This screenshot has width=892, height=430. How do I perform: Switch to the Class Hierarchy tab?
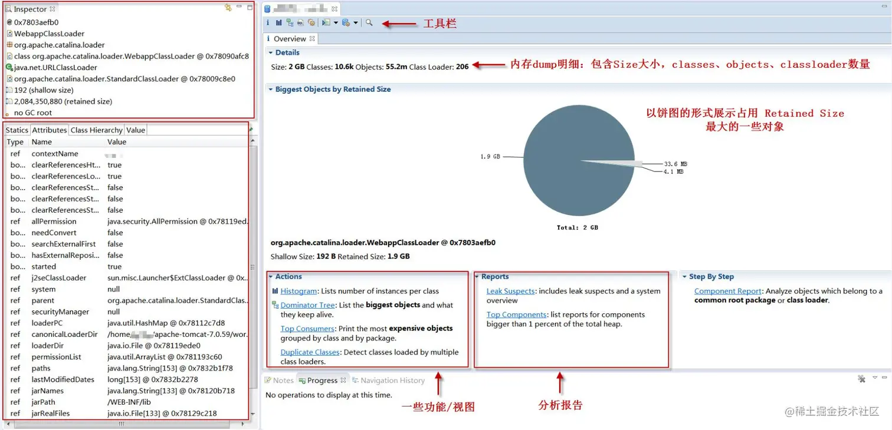(x=97, y=130)
